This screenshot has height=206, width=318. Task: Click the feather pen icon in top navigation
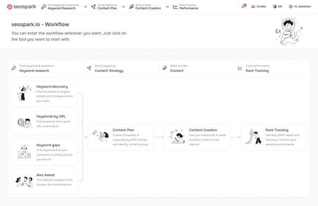(x=131, y=7)
